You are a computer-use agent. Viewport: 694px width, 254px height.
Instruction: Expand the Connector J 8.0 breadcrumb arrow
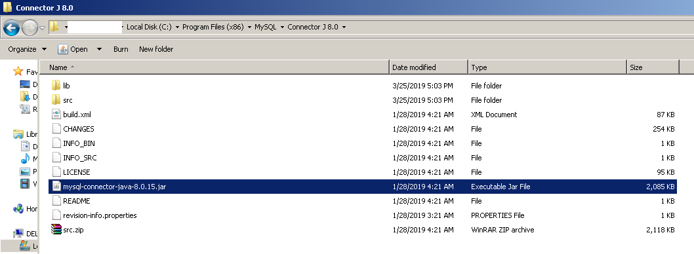click(x=344, y=27)
